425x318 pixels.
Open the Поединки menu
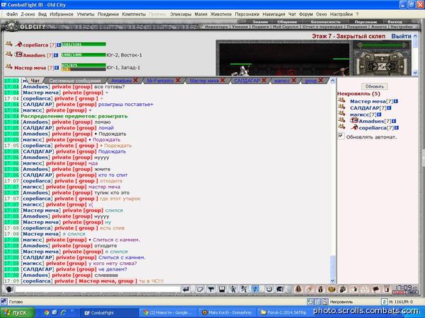coord(108,14)
